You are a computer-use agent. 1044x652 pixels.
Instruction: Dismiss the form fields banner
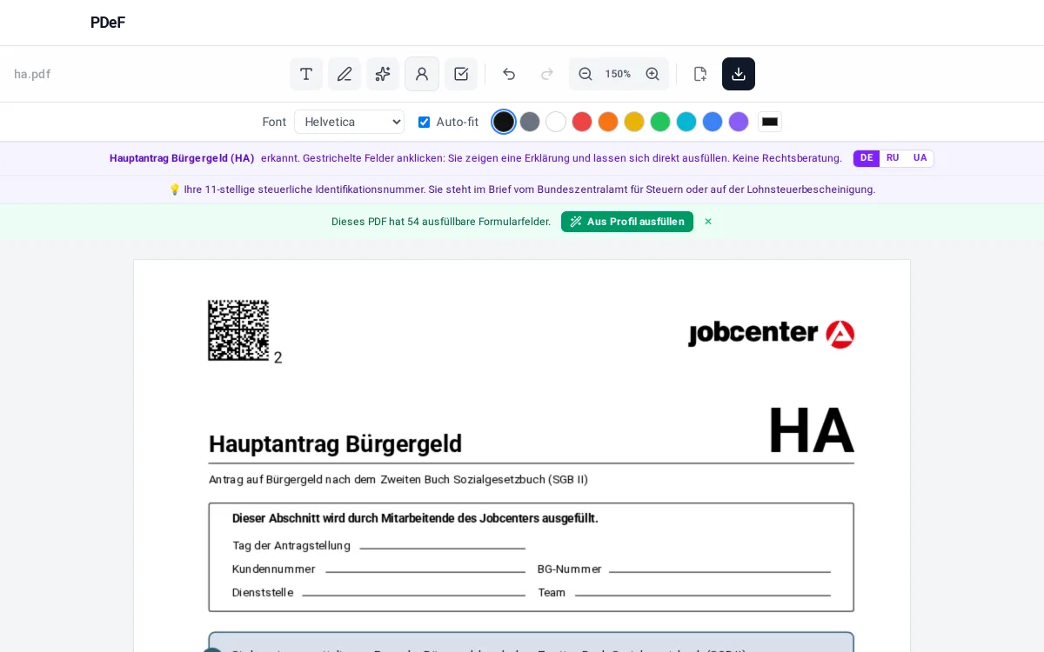[708, 222]
